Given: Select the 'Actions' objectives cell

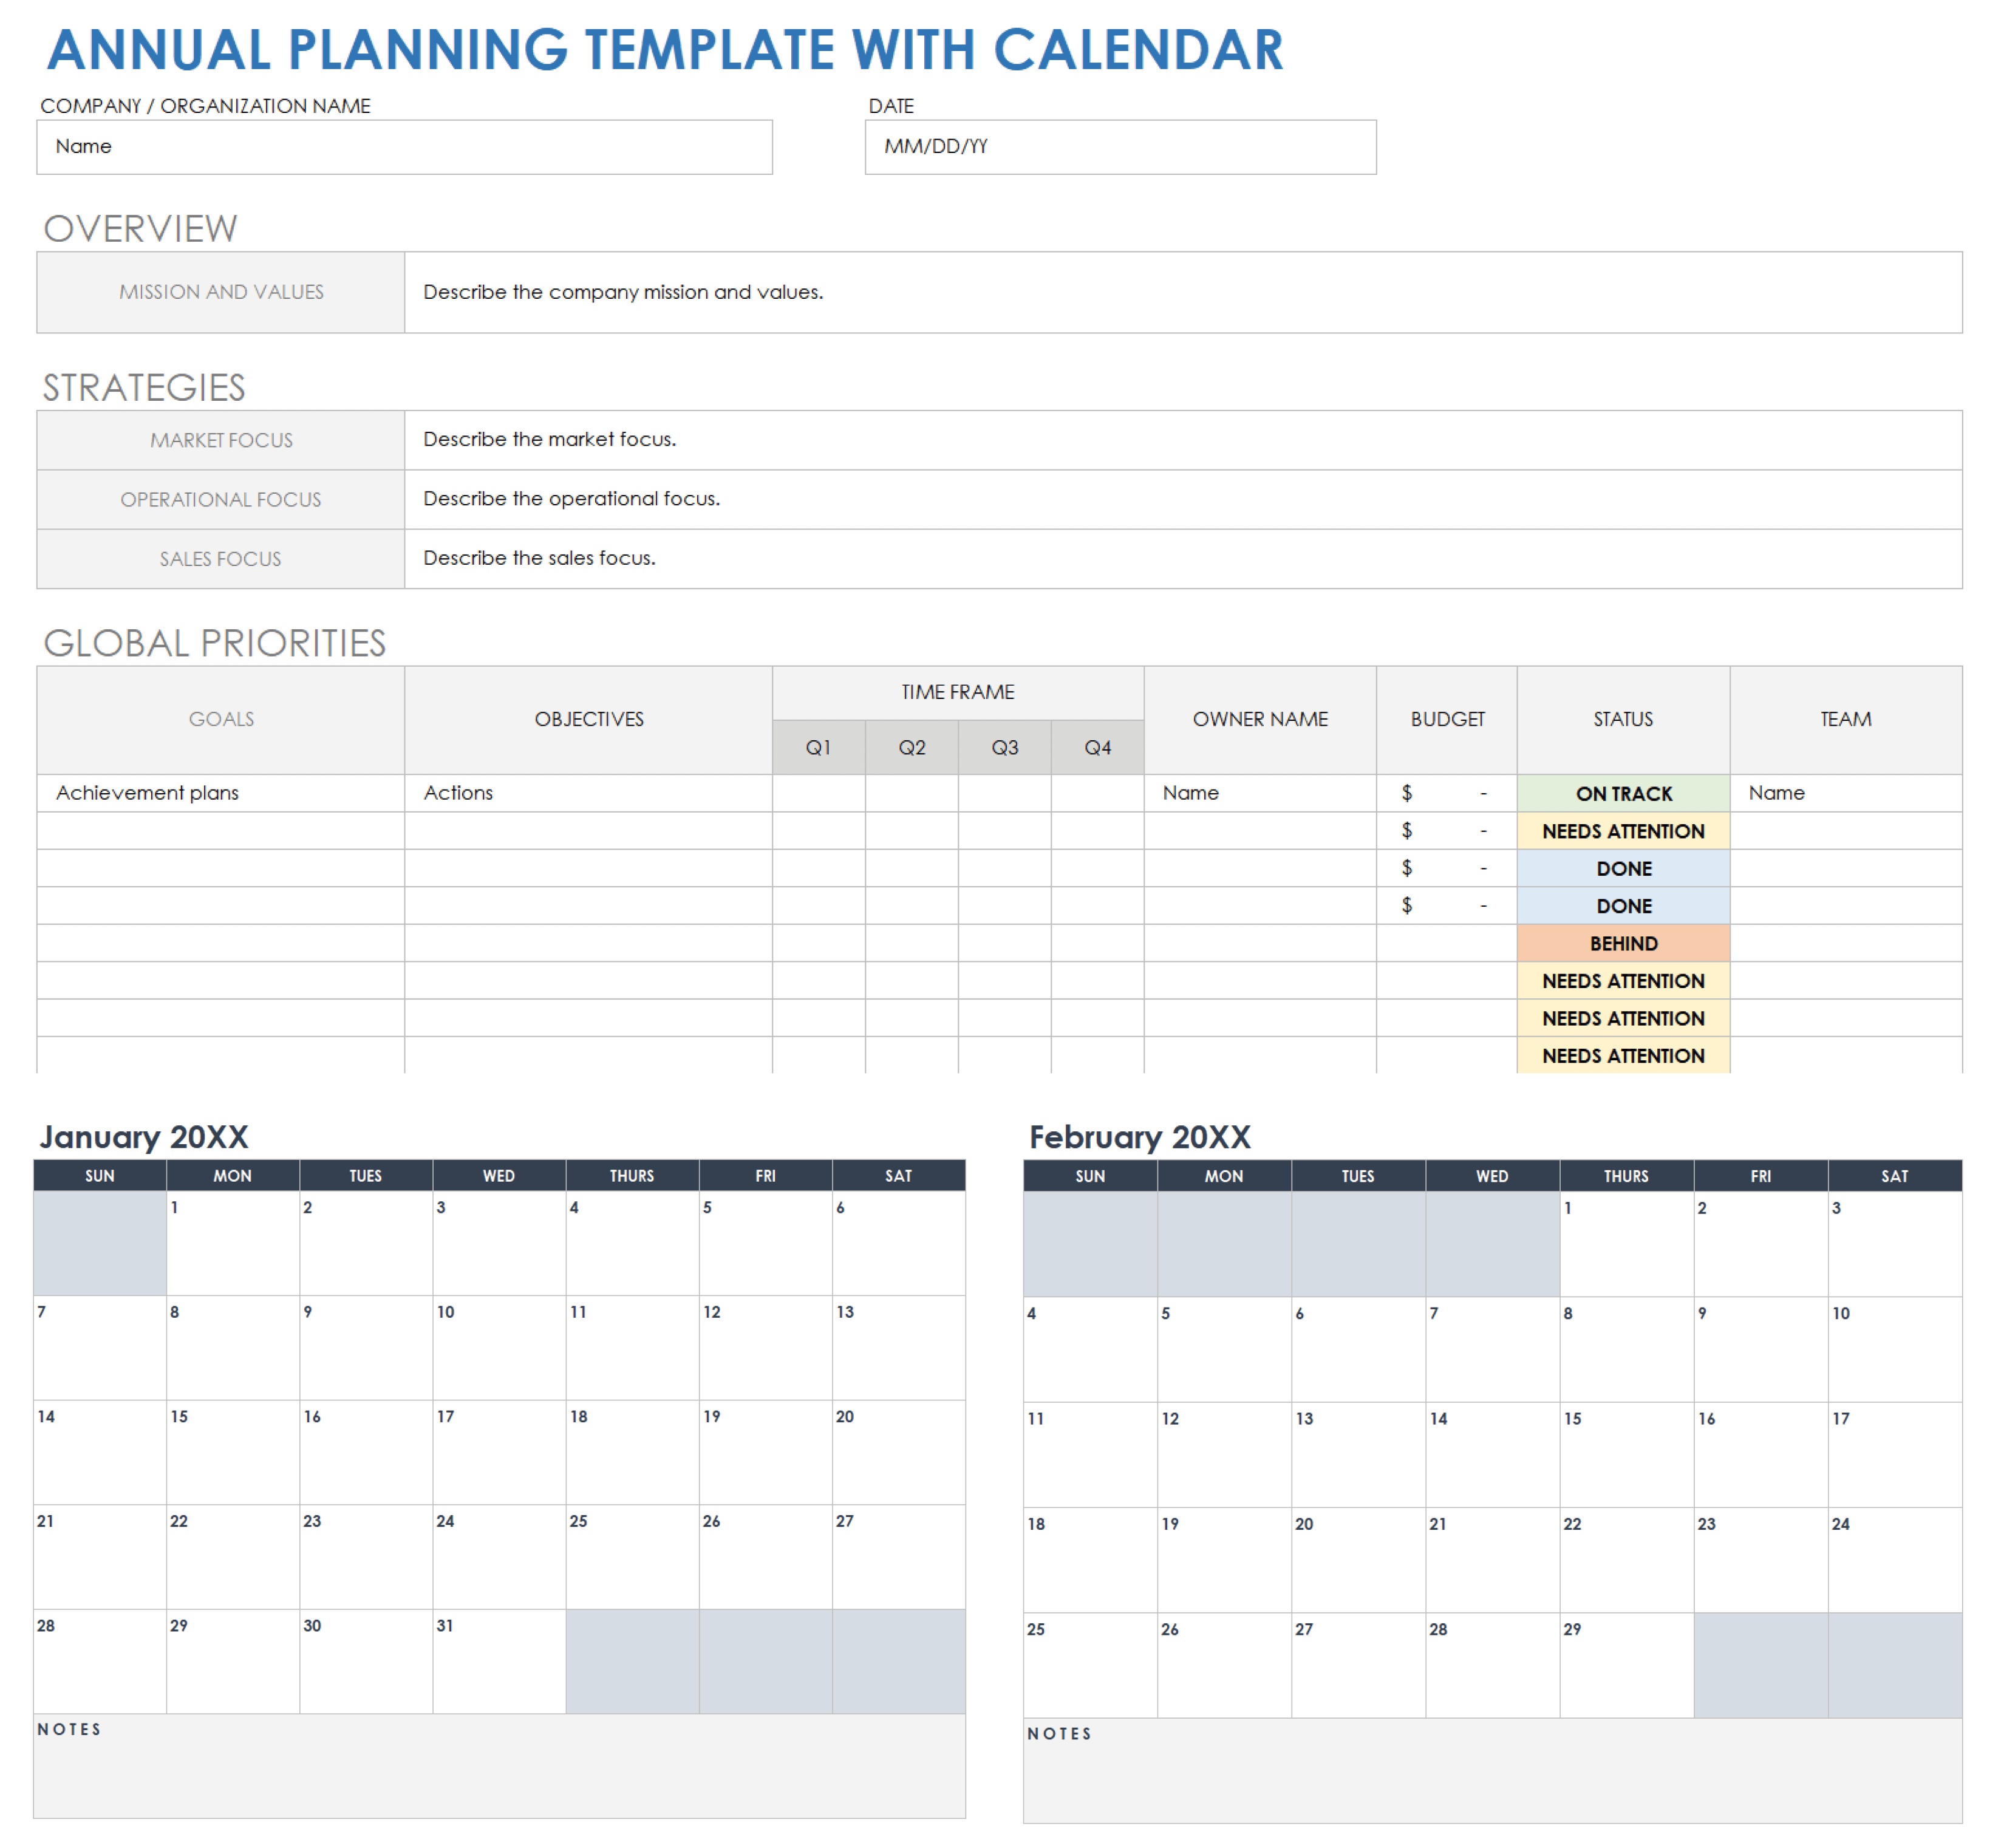Looking at the screenshot, I should pos(589,793).
